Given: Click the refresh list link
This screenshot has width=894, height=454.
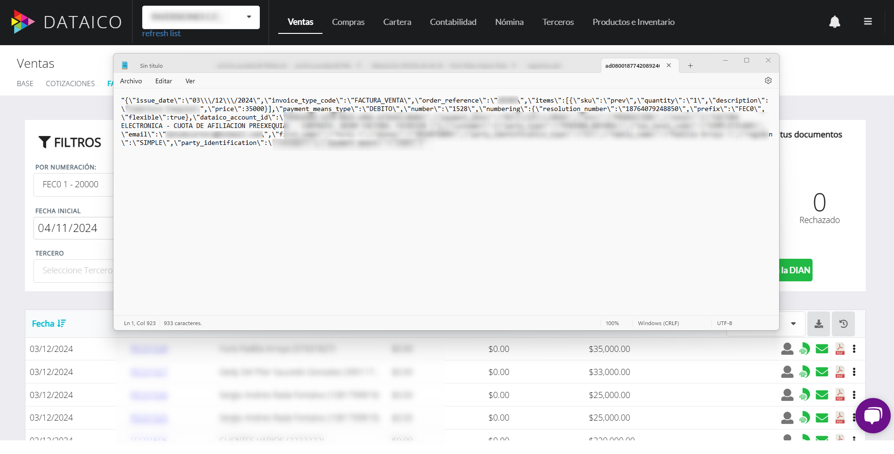Looking at the screenshot, I should point(161,33).
